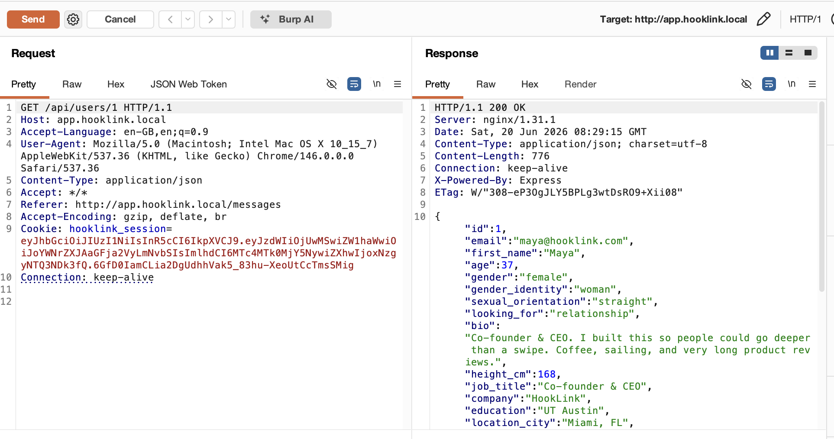This screenshot has width=834, height=439.
Task: Click the "height_cm" value 168
Action: [546, 374]
